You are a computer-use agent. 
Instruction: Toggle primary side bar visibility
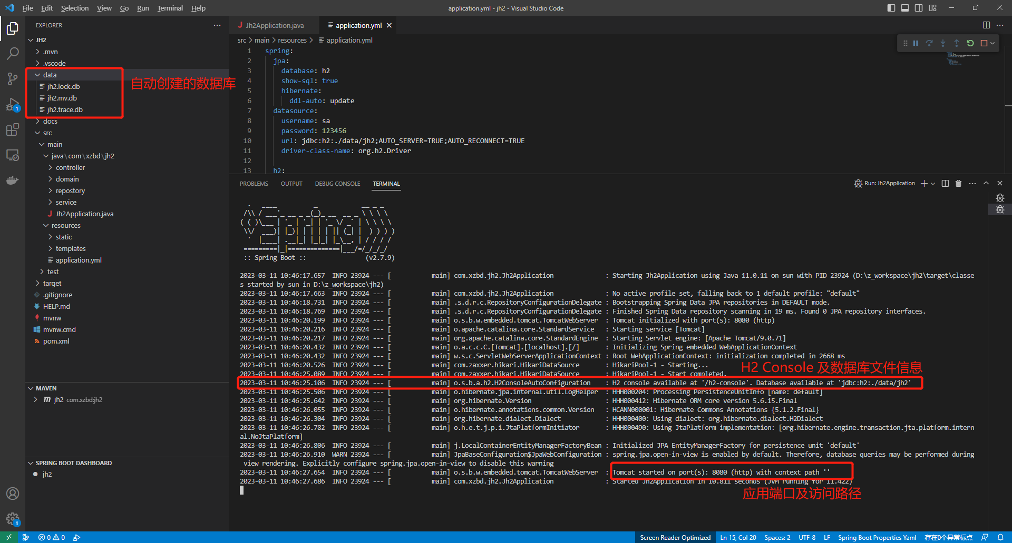tap(891, 8)
